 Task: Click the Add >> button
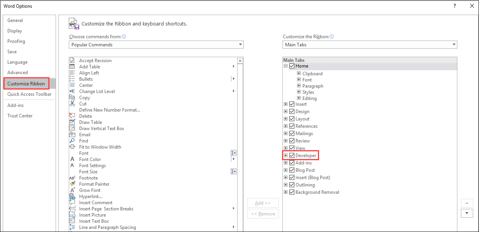263,203
